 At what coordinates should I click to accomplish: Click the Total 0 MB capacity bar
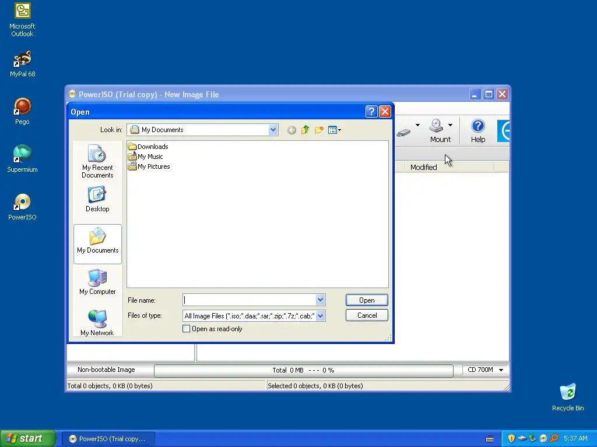click(303, 370)
